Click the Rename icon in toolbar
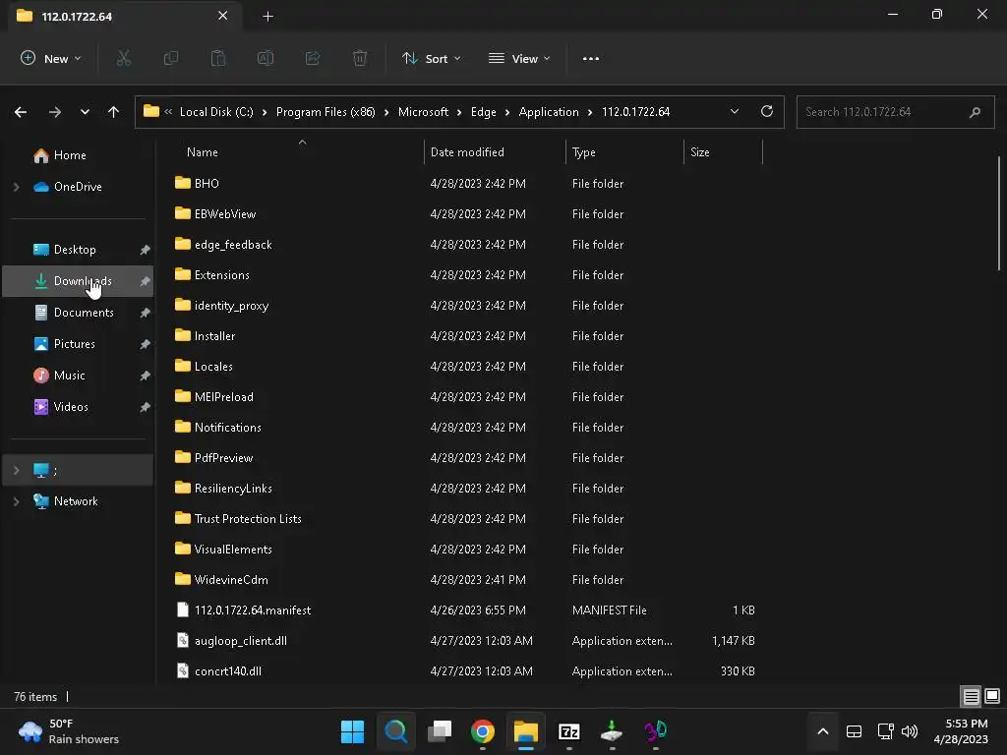Image resolution: width=1007 pixels, height=755 pixels. coord(266,58)
